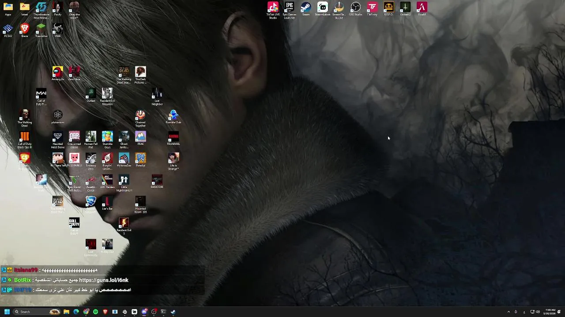
Task: Select the Little Nightmares II icon
Action: pyautogui.click(x=124, y=183)
